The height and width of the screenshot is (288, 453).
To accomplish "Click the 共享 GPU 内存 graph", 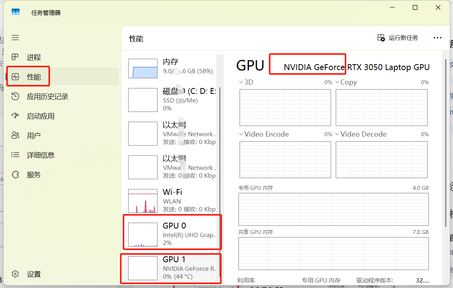I will (x=333, y=254).
